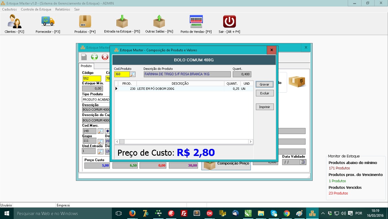Viewport: 388px width, 219px height.
Task: Open Firefox from the taskbar
Action: pyautogui.click(x=132, y=213)
